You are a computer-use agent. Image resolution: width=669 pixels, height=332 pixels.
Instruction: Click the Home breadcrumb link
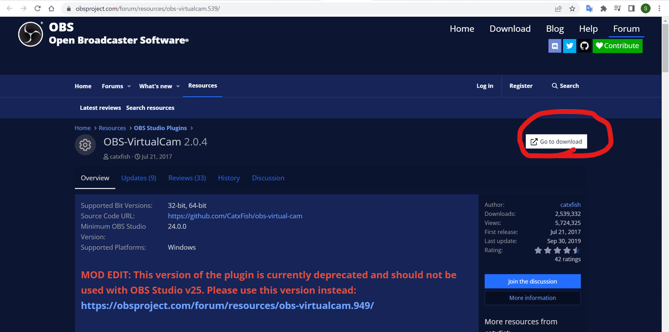(83, 128)
